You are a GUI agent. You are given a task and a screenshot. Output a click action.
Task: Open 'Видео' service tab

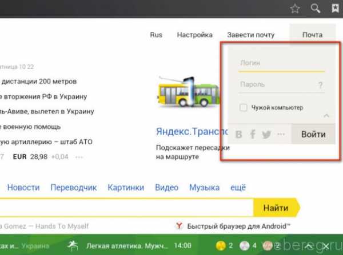pyautogui.click(x=167, y=188)
